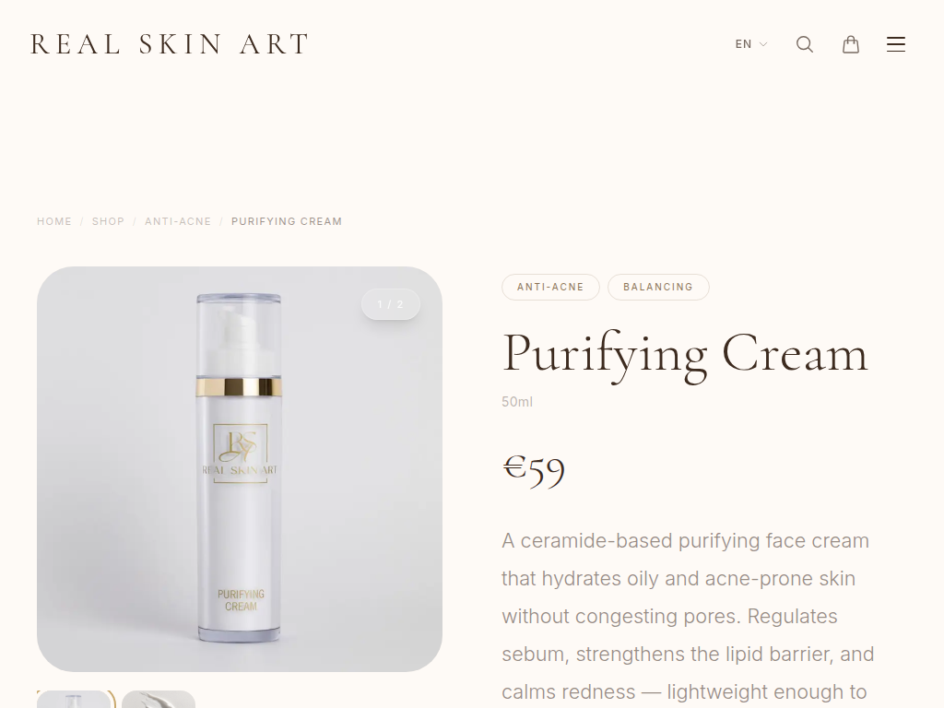Select the first product thumbnail
Image resolution: width=944 pixels, height=708 pixels.
point(74,700)
